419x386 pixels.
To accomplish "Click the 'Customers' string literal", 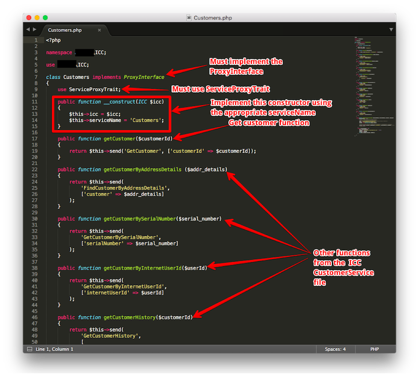I will (146, 120).
